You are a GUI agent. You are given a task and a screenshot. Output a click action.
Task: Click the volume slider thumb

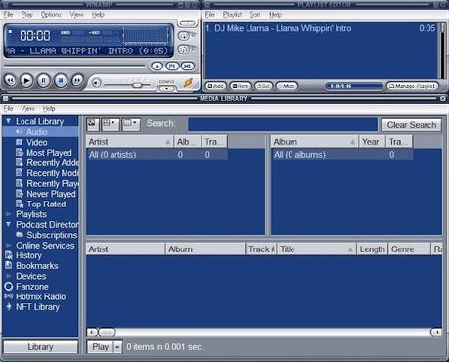pyautogui.click(x=137, y=85)
